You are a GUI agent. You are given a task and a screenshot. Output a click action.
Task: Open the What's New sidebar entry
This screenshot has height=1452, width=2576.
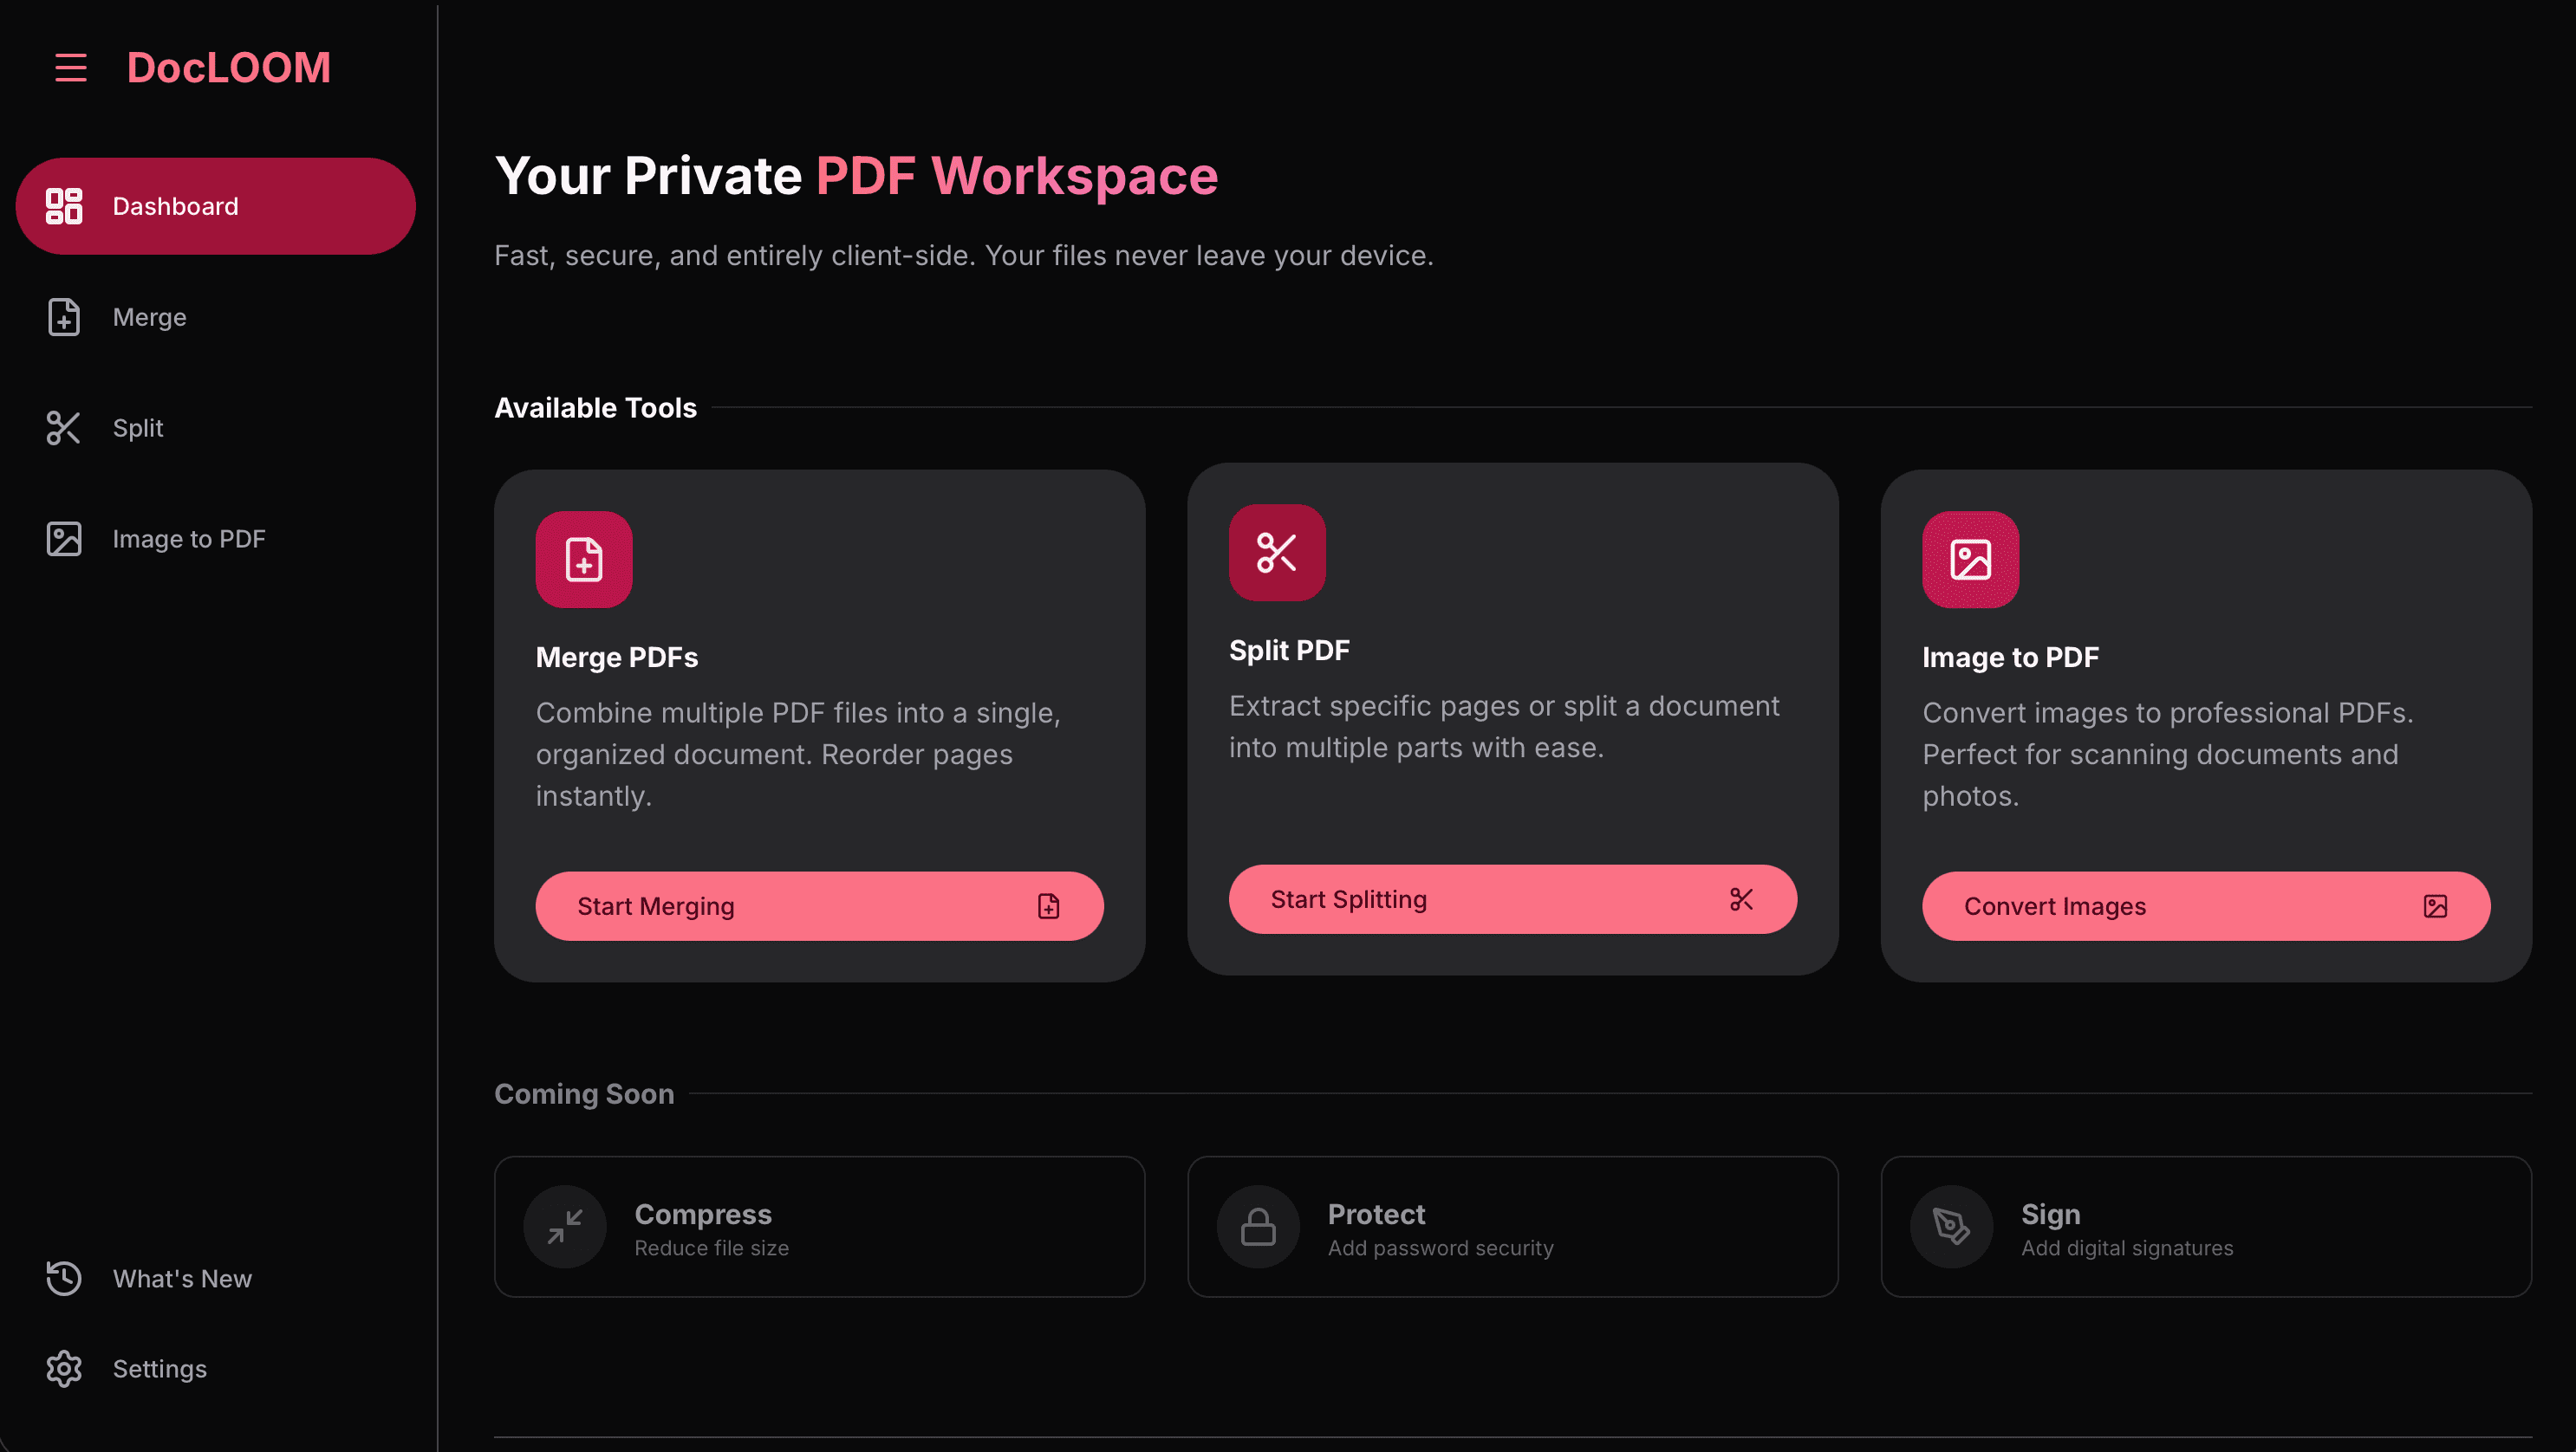(x=182, y=1278)
